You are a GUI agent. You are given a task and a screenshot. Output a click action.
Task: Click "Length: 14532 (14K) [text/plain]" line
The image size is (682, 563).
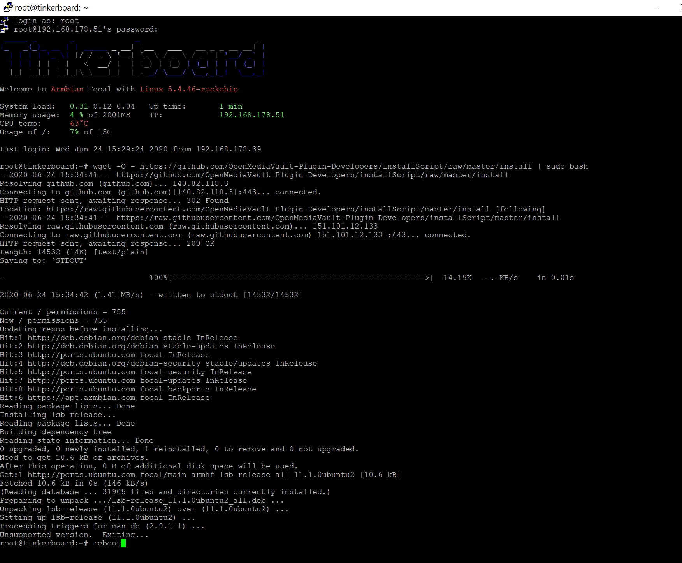click(x=74, y=252)
